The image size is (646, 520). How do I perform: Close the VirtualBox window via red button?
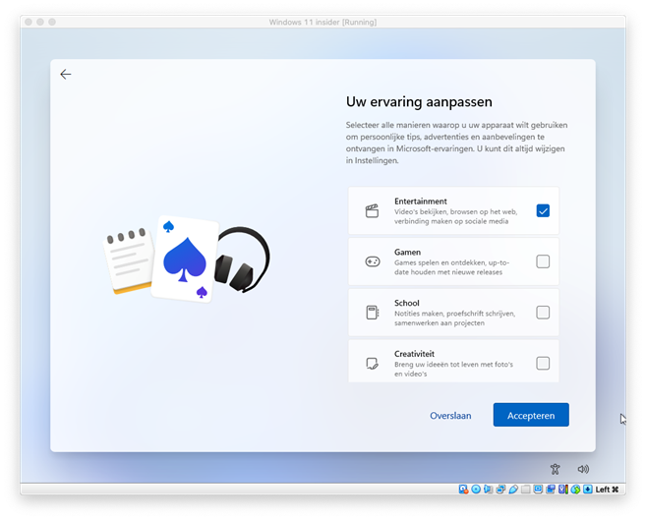pos(29,22)
